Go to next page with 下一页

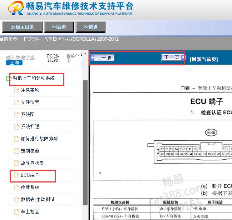(x=172, y=57)
